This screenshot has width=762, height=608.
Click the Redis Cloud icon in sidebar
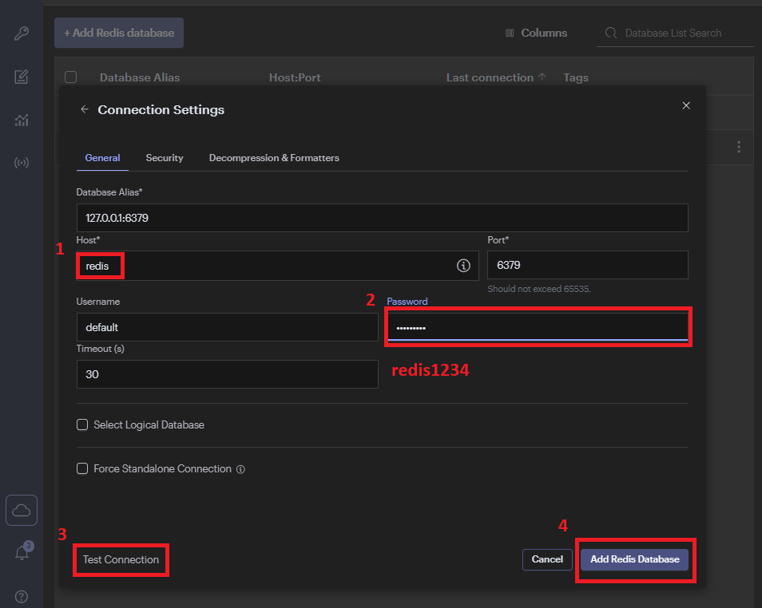[22, 510]
